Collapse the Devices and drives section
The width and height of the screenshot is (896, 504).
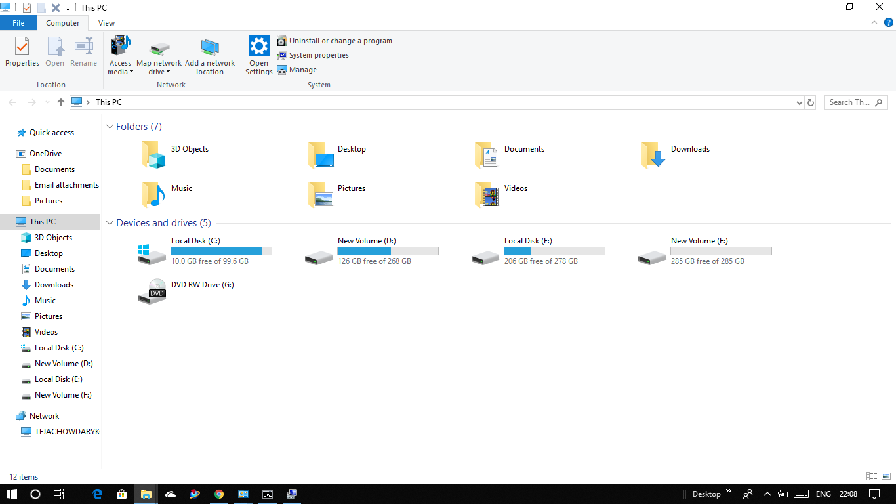(x=110, y=223)
